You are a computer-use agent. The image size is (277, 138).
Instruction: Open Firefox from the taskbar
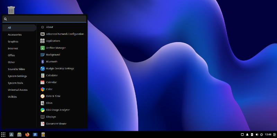pos(27,135)
